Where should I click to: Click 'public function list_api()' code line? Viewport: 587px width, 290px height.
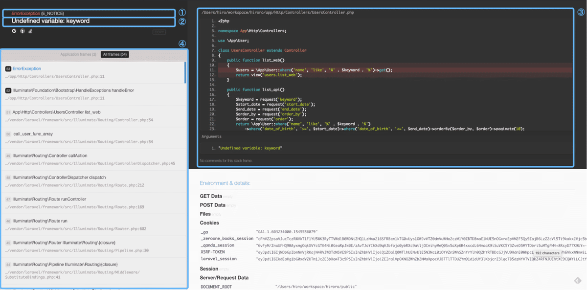255,89
